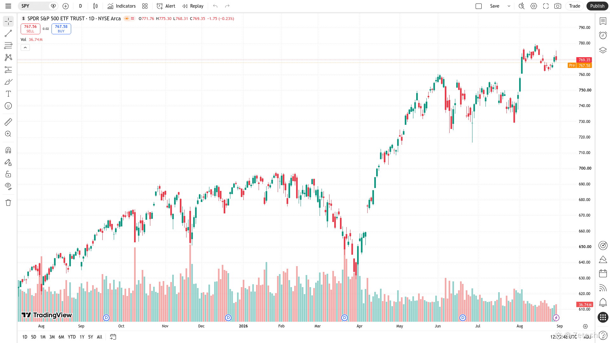Open layout setup square icon

tap(478, 6)
